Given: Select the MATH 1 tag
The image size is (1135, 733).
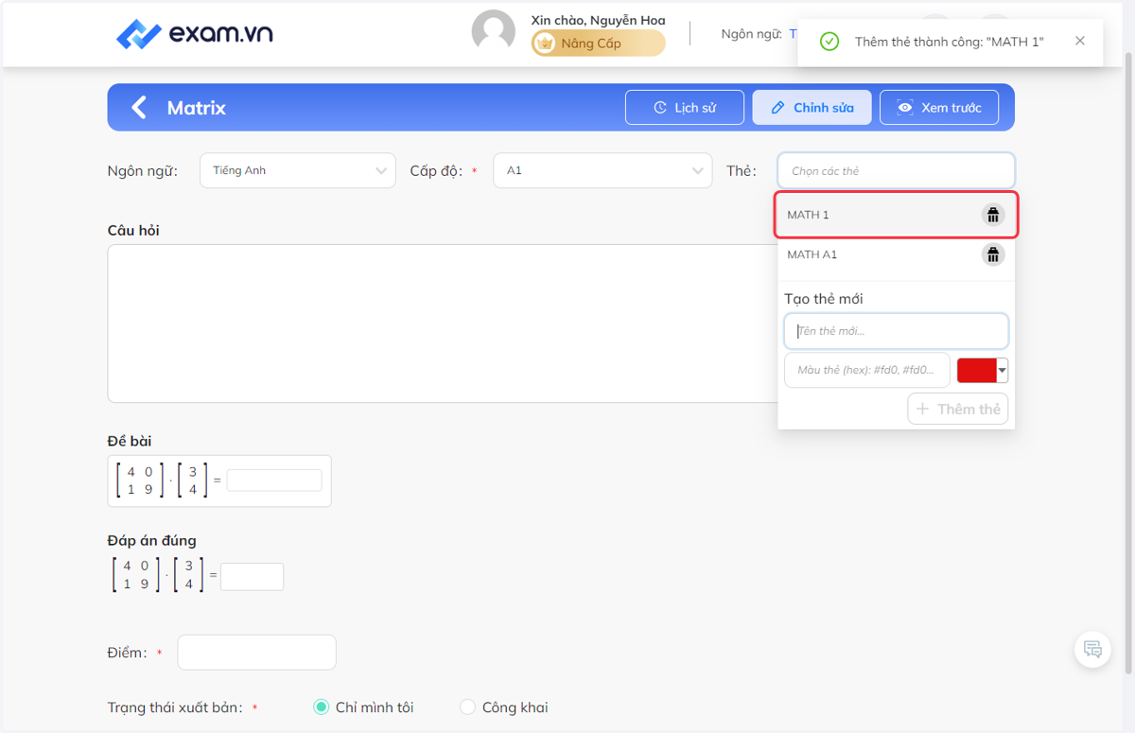Looking at the screenshot, I should (x=897, y=215).
